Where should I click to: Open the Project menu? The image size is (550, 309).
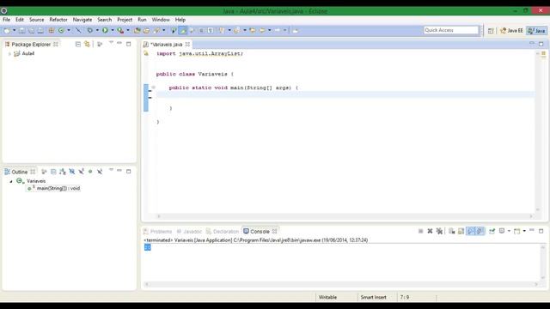(x=125, y=20)
